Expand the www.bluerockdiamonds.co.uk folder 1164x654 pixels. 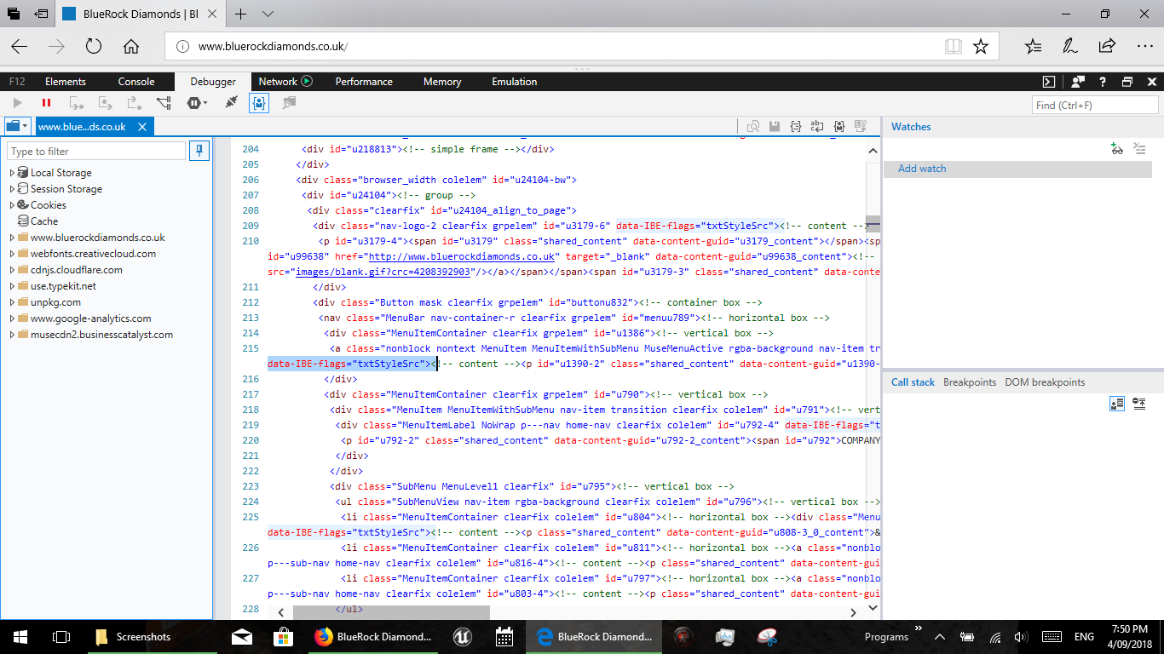pos(12,238)
